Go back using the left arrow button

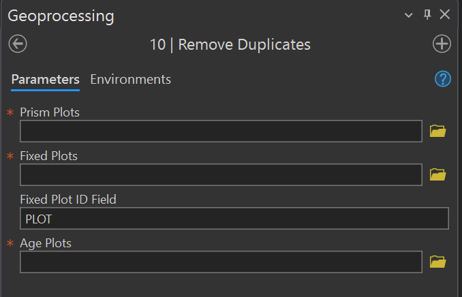click(18, 44)
